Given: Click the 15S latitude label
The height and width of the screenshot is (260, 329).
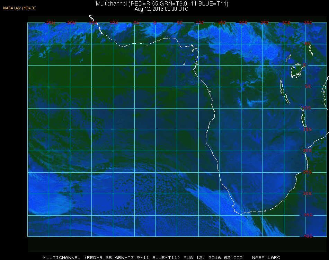Looking at the screenshot, I should tap(308, 129).
